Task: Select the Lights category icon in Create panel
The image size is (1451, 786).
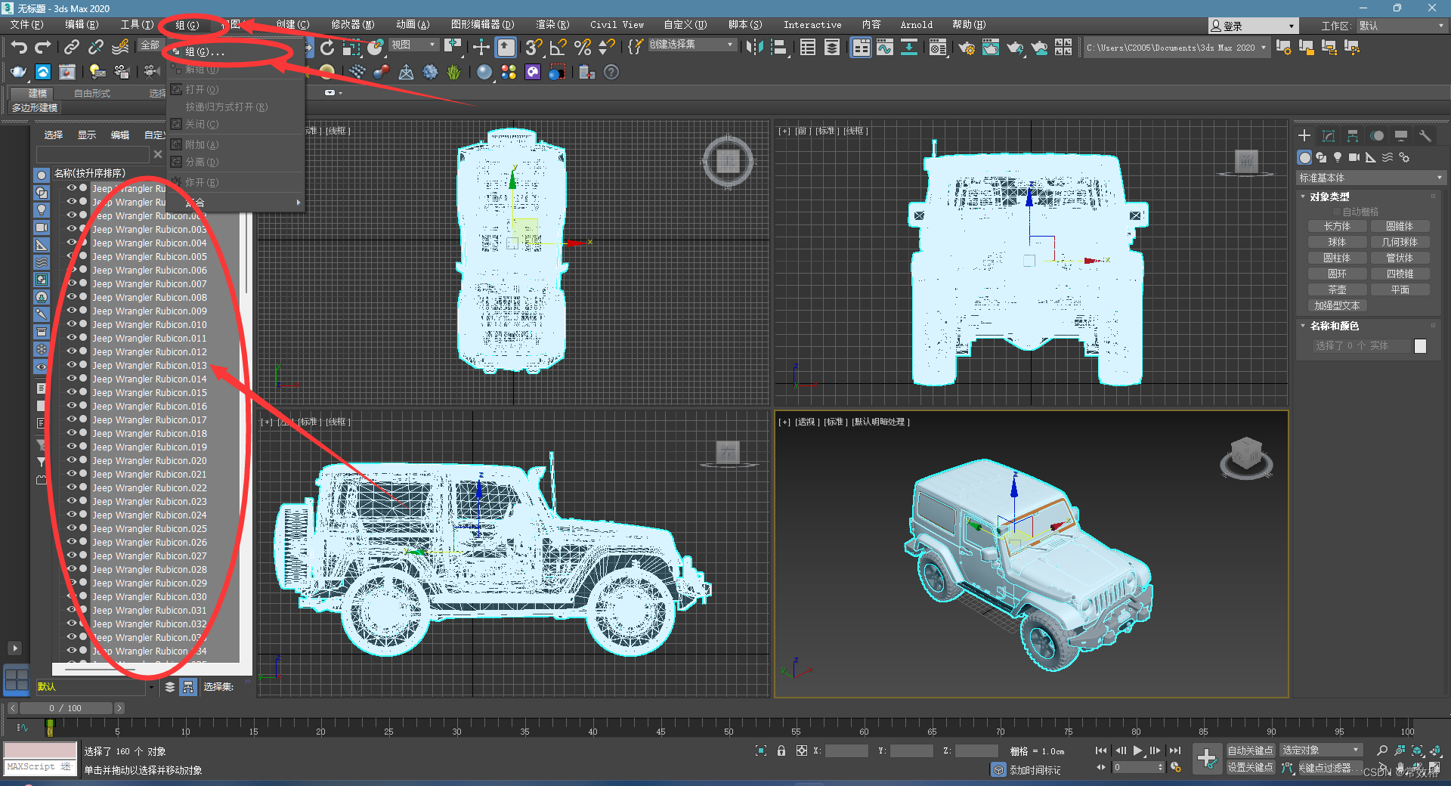Action: point(1338,157)
